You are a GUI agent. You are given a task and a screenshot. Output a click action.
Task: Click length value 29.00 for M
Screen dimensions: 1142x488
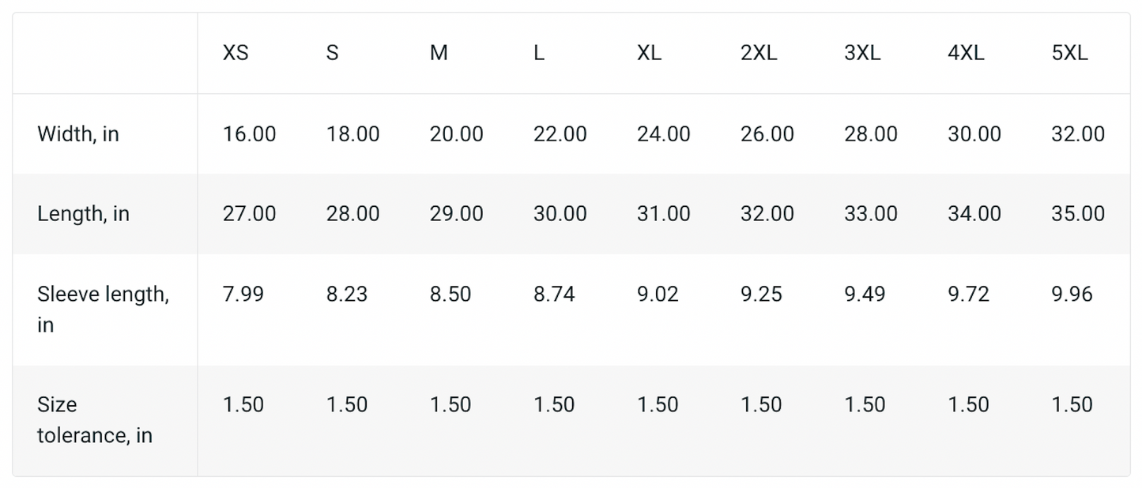pyautogui.click(x=456, y=214)
